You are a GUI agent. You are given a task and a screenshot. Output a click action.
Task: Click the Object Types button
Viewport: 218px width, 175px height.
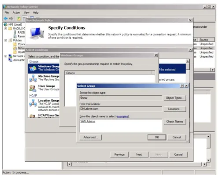[175, 98]
